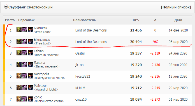195x106 pixels.
Task: Open user crozz10 profile
Action: tap(81, 99)
